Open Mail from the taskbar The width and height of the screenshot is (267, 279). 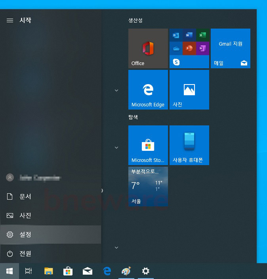tap(88, 271)
